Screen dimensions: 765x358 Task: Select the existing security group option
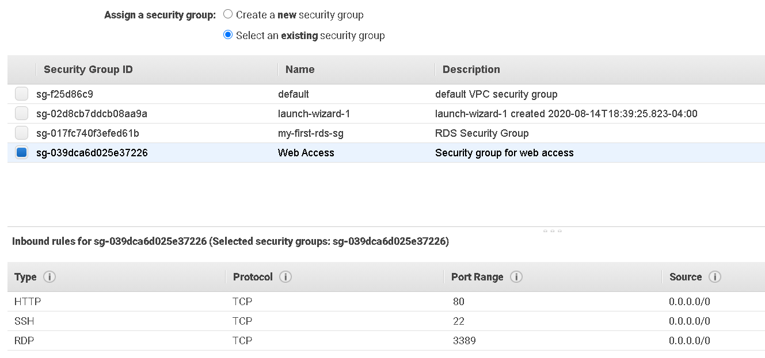point(228,35)
